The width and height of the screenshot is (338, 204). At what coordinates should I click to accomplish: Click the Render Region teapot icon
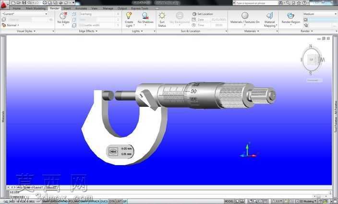pyautogui.click(x=290, y=16)
